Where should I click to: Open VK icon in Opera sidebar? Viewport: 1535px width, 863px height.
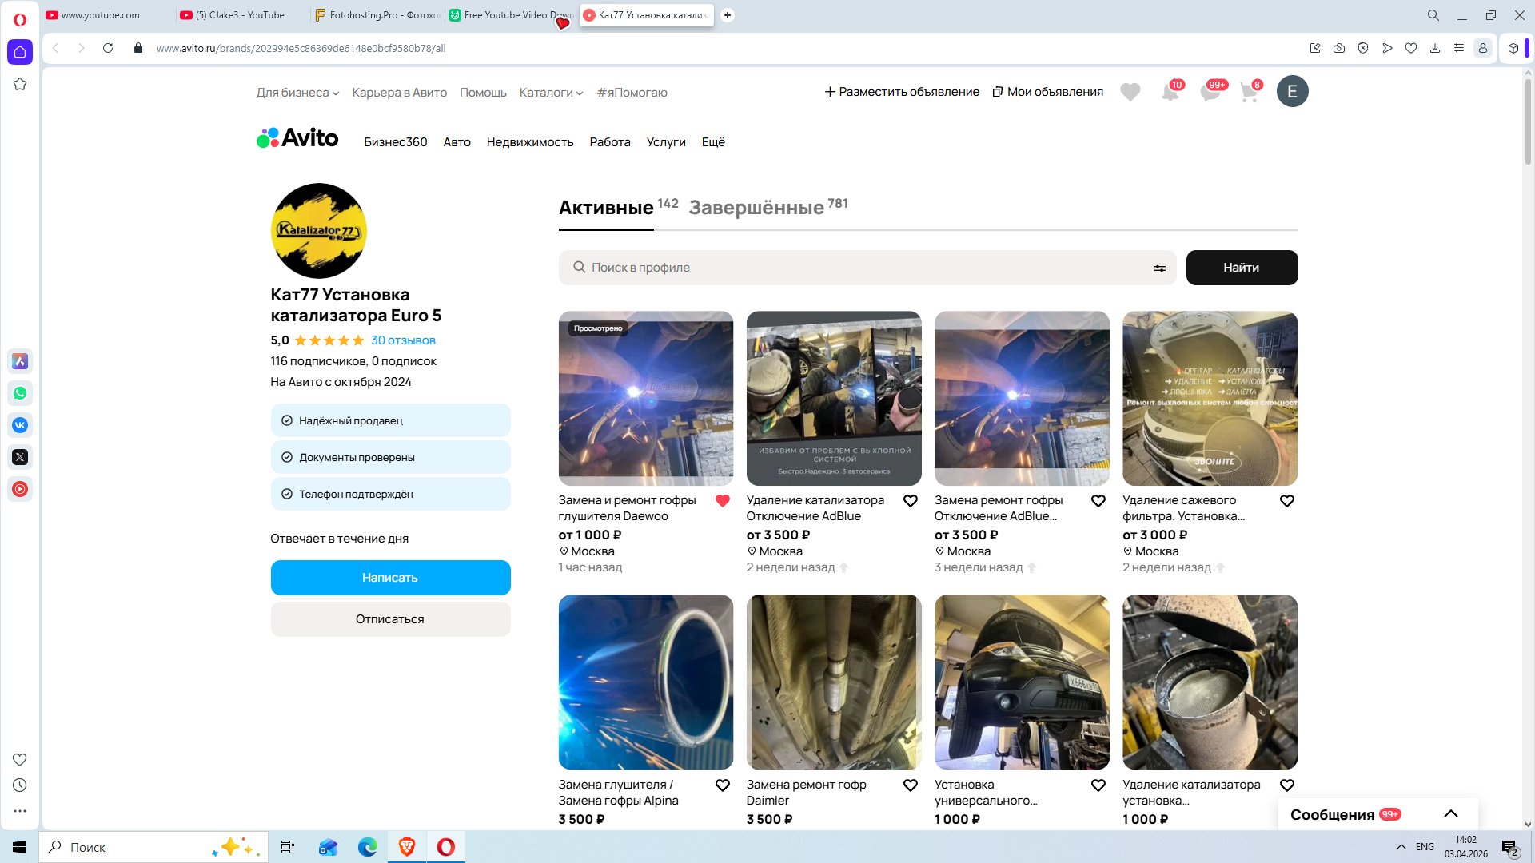click(x=20, y=425)
